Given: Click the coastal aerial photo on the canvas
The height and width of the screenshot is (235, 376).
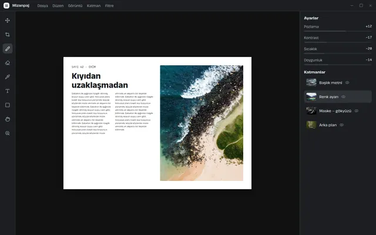Looking at the screenshot, I should pyautogui.click(x=202, y=123).
